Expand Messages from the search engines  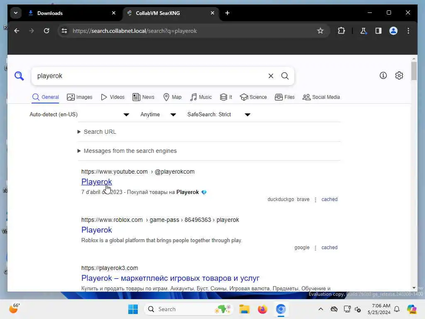click(127, 151)
